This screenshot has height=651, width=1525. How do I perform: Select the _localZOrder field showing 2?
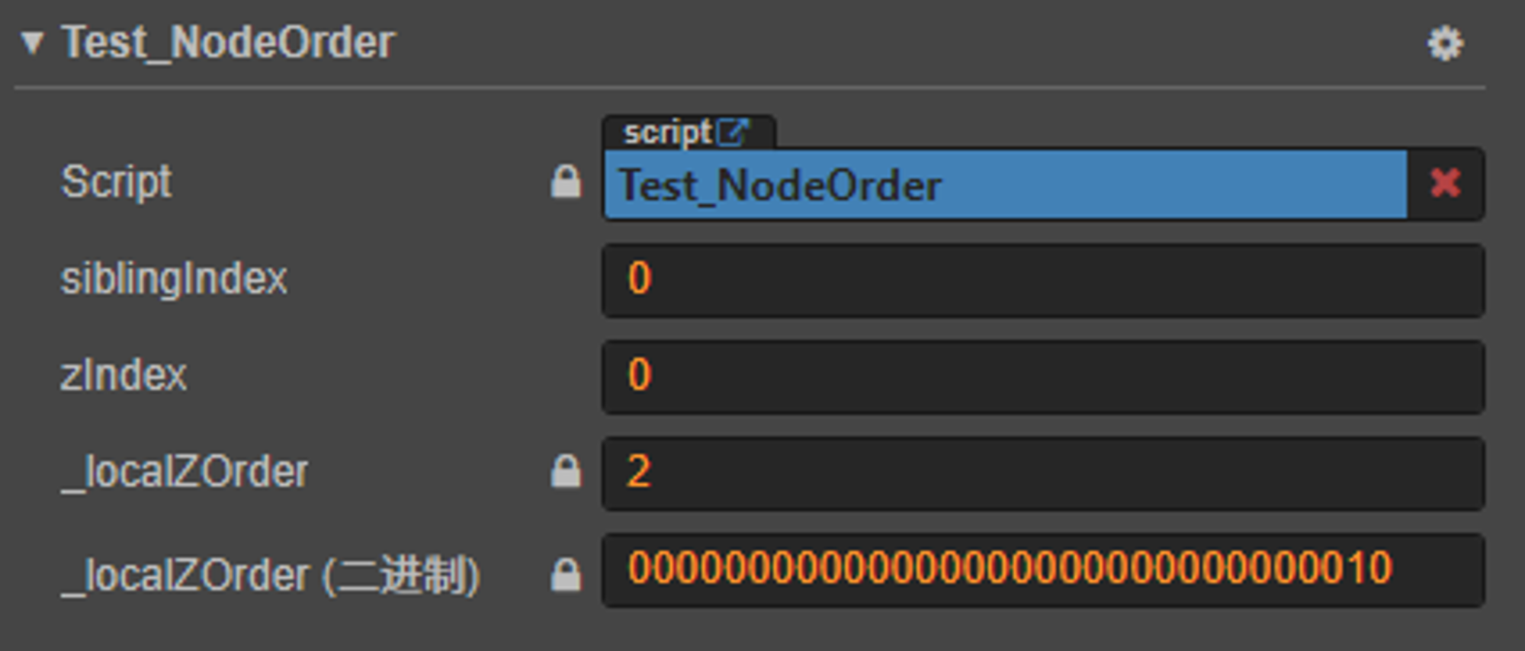coord(1043,473)
